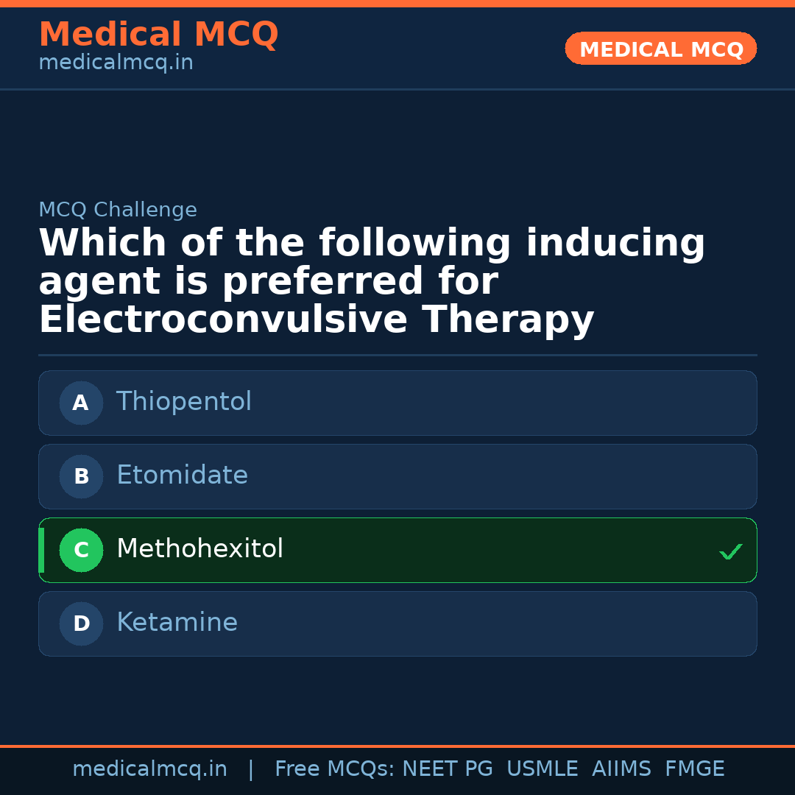This screenshot has height=795, width=795.
Task: Click the medicalmcq.in link under the logo
Action: click(x=115, y=62)
